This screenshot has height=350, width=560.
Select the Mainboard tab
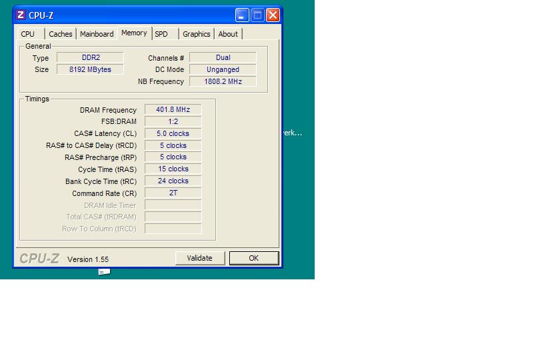point(97,34)
